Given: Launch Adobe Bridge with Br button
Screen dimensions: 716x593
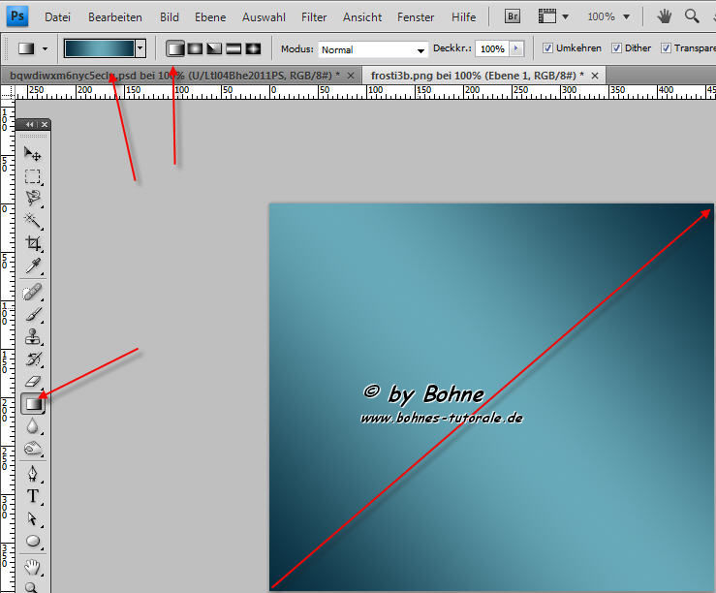Looking at the screenshot, I should click(513, 16).
